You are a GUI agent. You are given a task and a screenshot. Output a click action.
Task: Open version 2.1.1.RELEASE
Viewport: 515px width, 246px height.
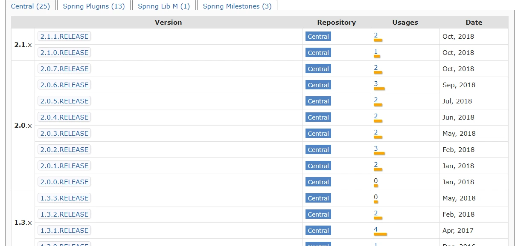coord(64,37)
